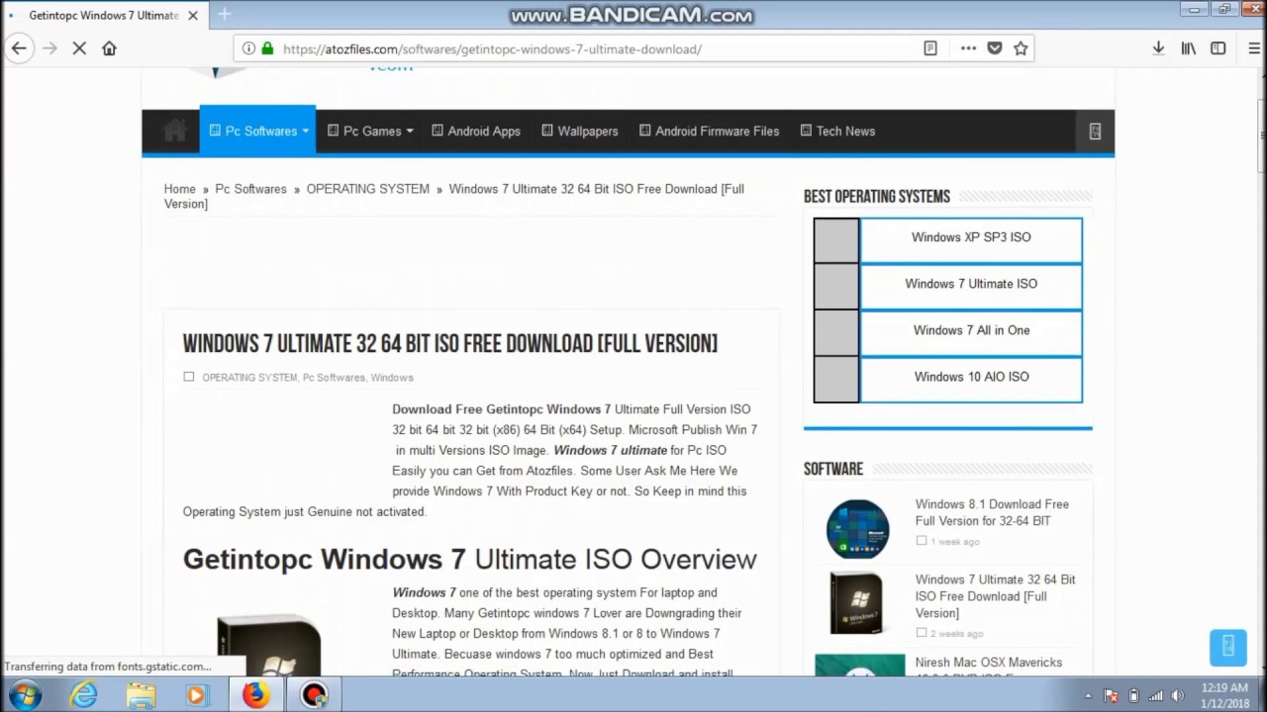This screenshot has width=1267, height=712.
Task: Switch to Firefox in taskbar
Action: click(x=256, y=695)
